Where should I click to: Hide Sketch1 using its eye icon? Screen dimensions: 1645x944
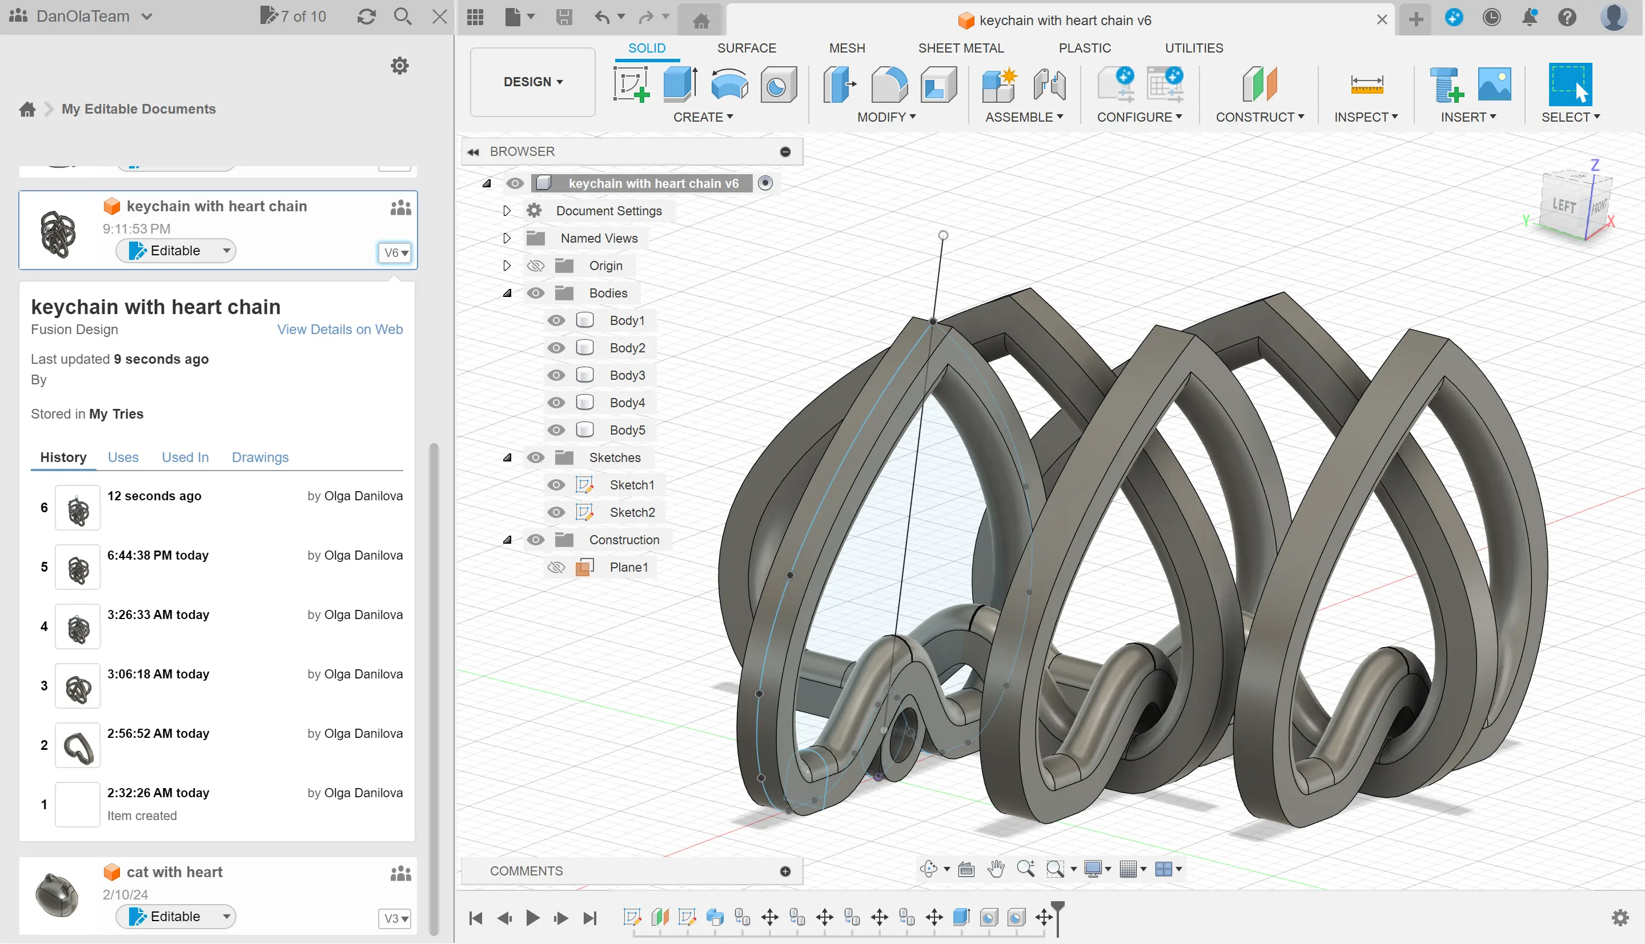556,485
